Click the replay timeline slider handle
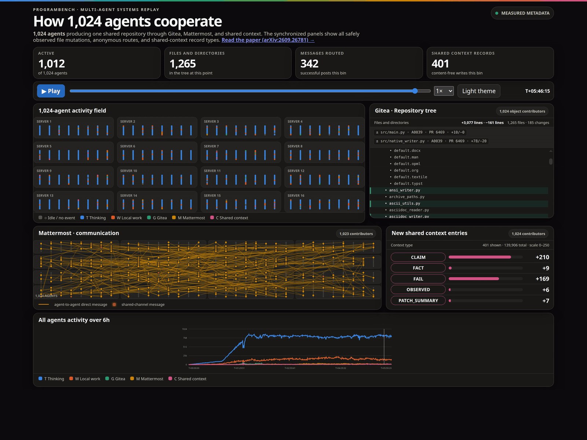 coord(415,91)
